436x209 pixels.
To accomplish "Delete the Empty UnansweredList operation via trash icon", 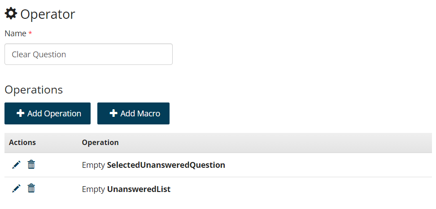I will point(31,189).
